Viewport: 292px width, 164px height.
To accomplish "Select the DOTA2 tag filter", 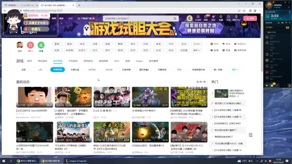I will 92,70.
